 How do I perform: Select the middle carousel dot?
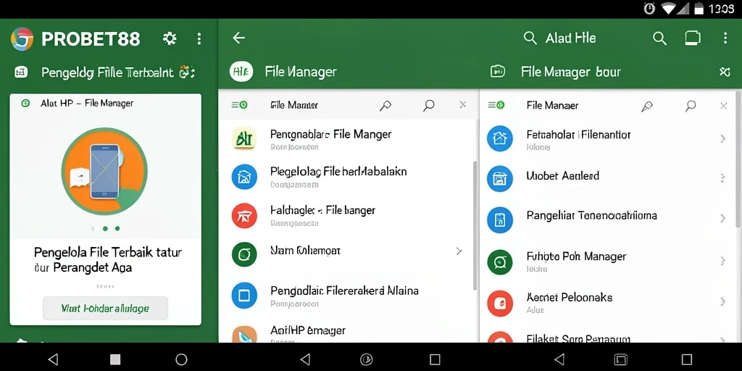[105, 228]
